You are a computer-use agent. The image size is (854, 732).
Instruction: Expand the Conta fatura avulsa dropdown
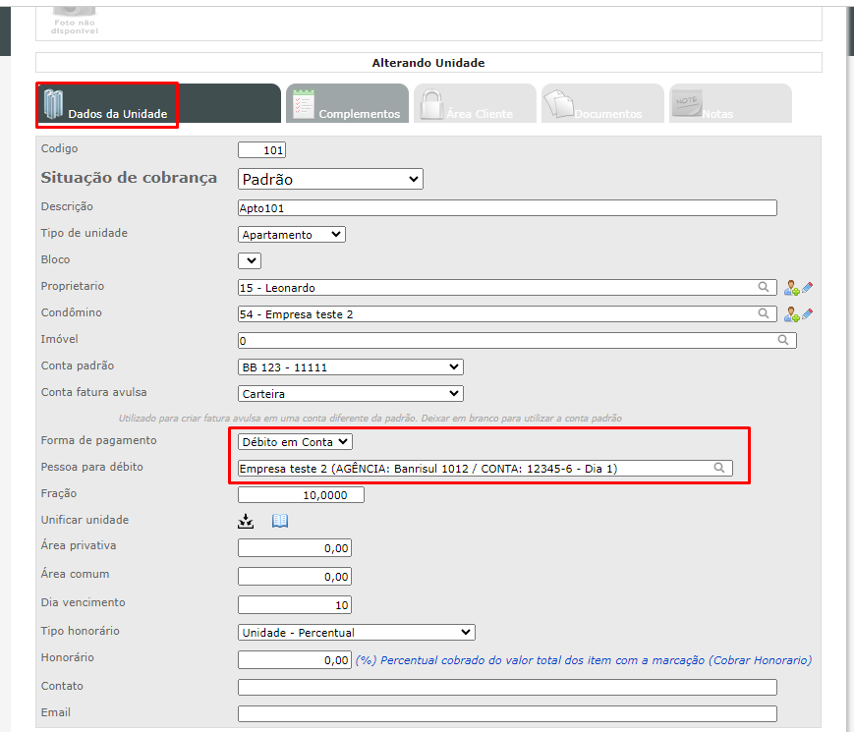click(x=351, y=394)
